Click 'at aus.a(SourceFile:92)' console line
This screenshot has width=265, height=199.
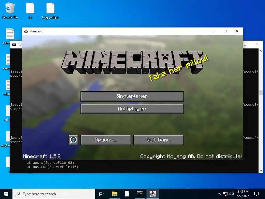click(50, 163)
